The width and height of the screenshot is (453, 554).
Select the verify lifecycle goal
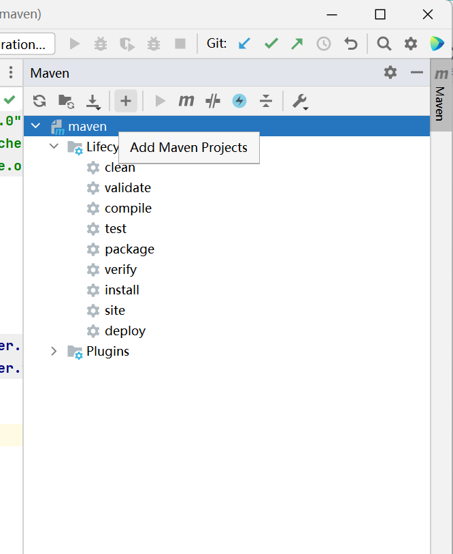tap(120, 270)
